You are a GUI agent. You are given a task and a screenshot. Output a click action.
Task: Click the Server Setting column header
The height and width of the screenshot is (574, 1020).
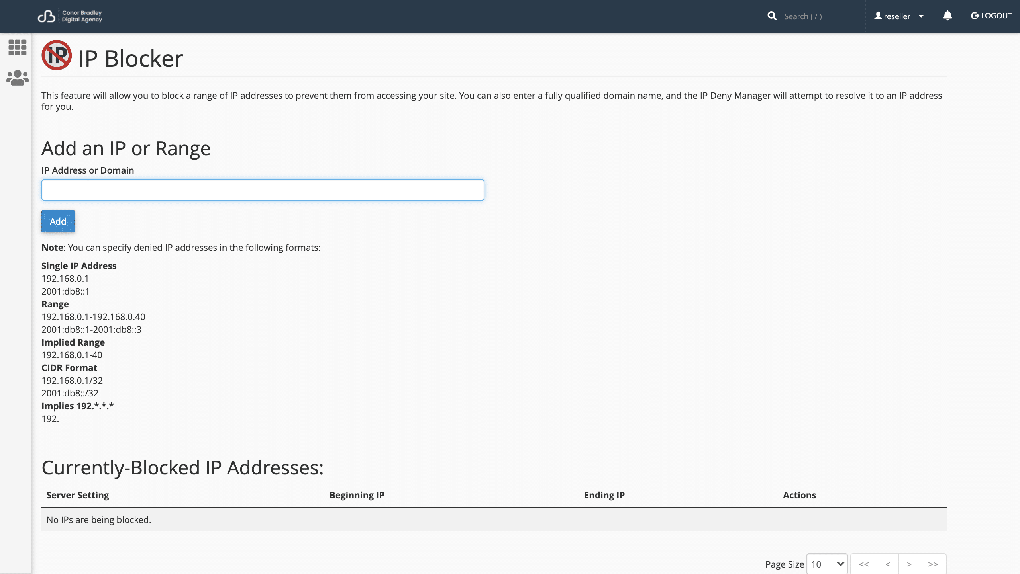[78, 495]
